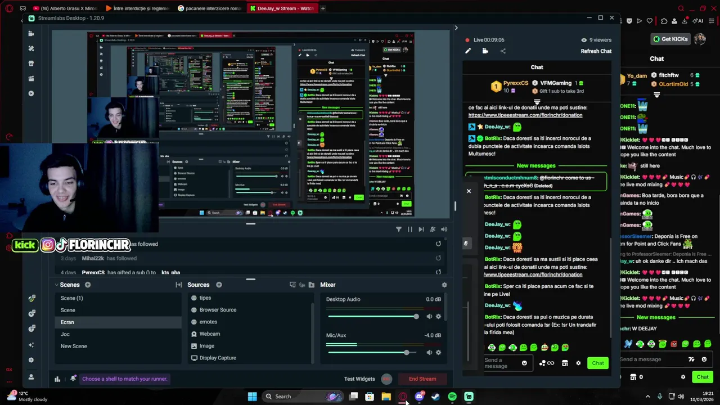The image size is (720, 405).
Task: Select the 'New Scene' scene
Action: (118, 346)
